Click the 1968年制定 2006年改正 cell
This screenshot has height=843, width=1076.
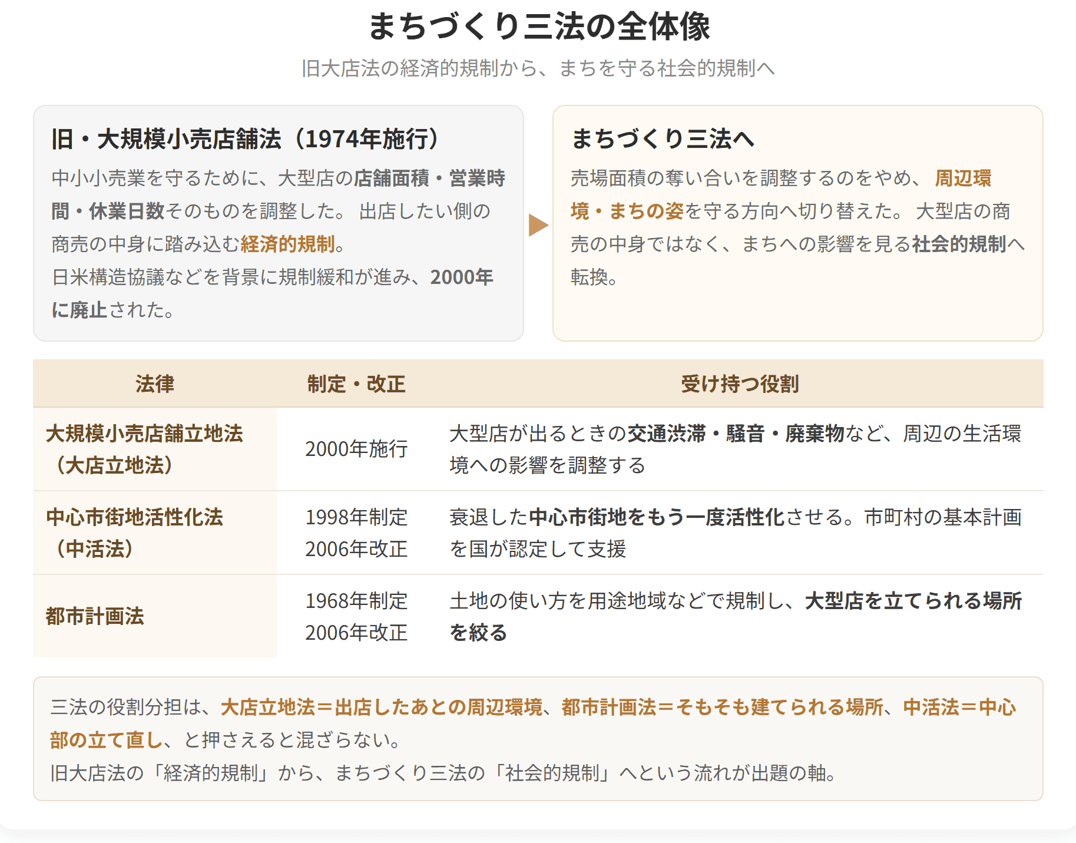[356, 616]
